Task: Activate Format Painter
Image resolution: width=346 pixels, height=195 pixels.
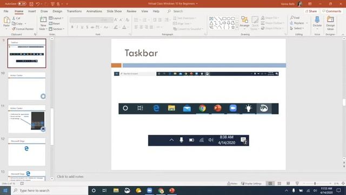Action: 23,29
